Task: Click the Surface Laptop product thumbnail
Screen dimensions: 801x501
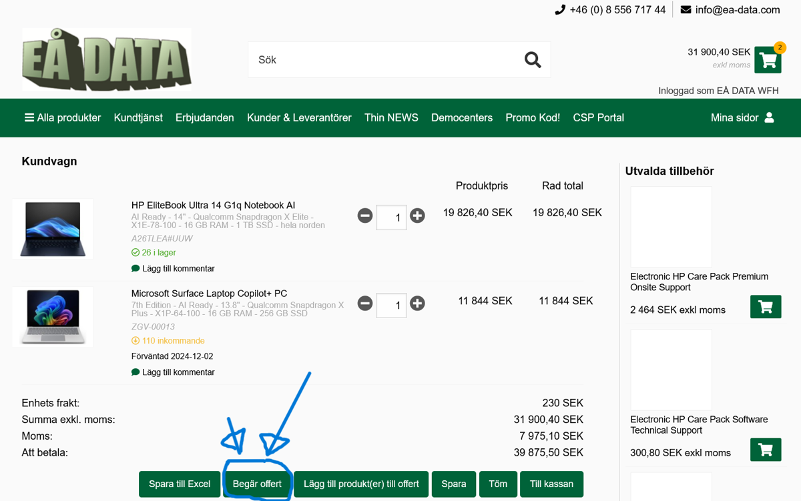Action: (53, 317)
